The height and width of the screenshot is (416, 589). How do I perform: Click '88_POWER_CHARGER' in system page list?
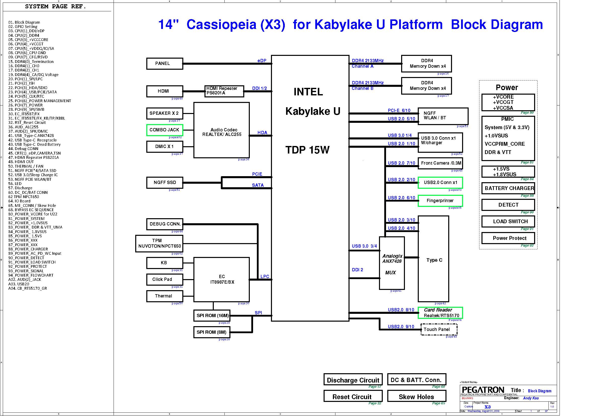point(28,249)
